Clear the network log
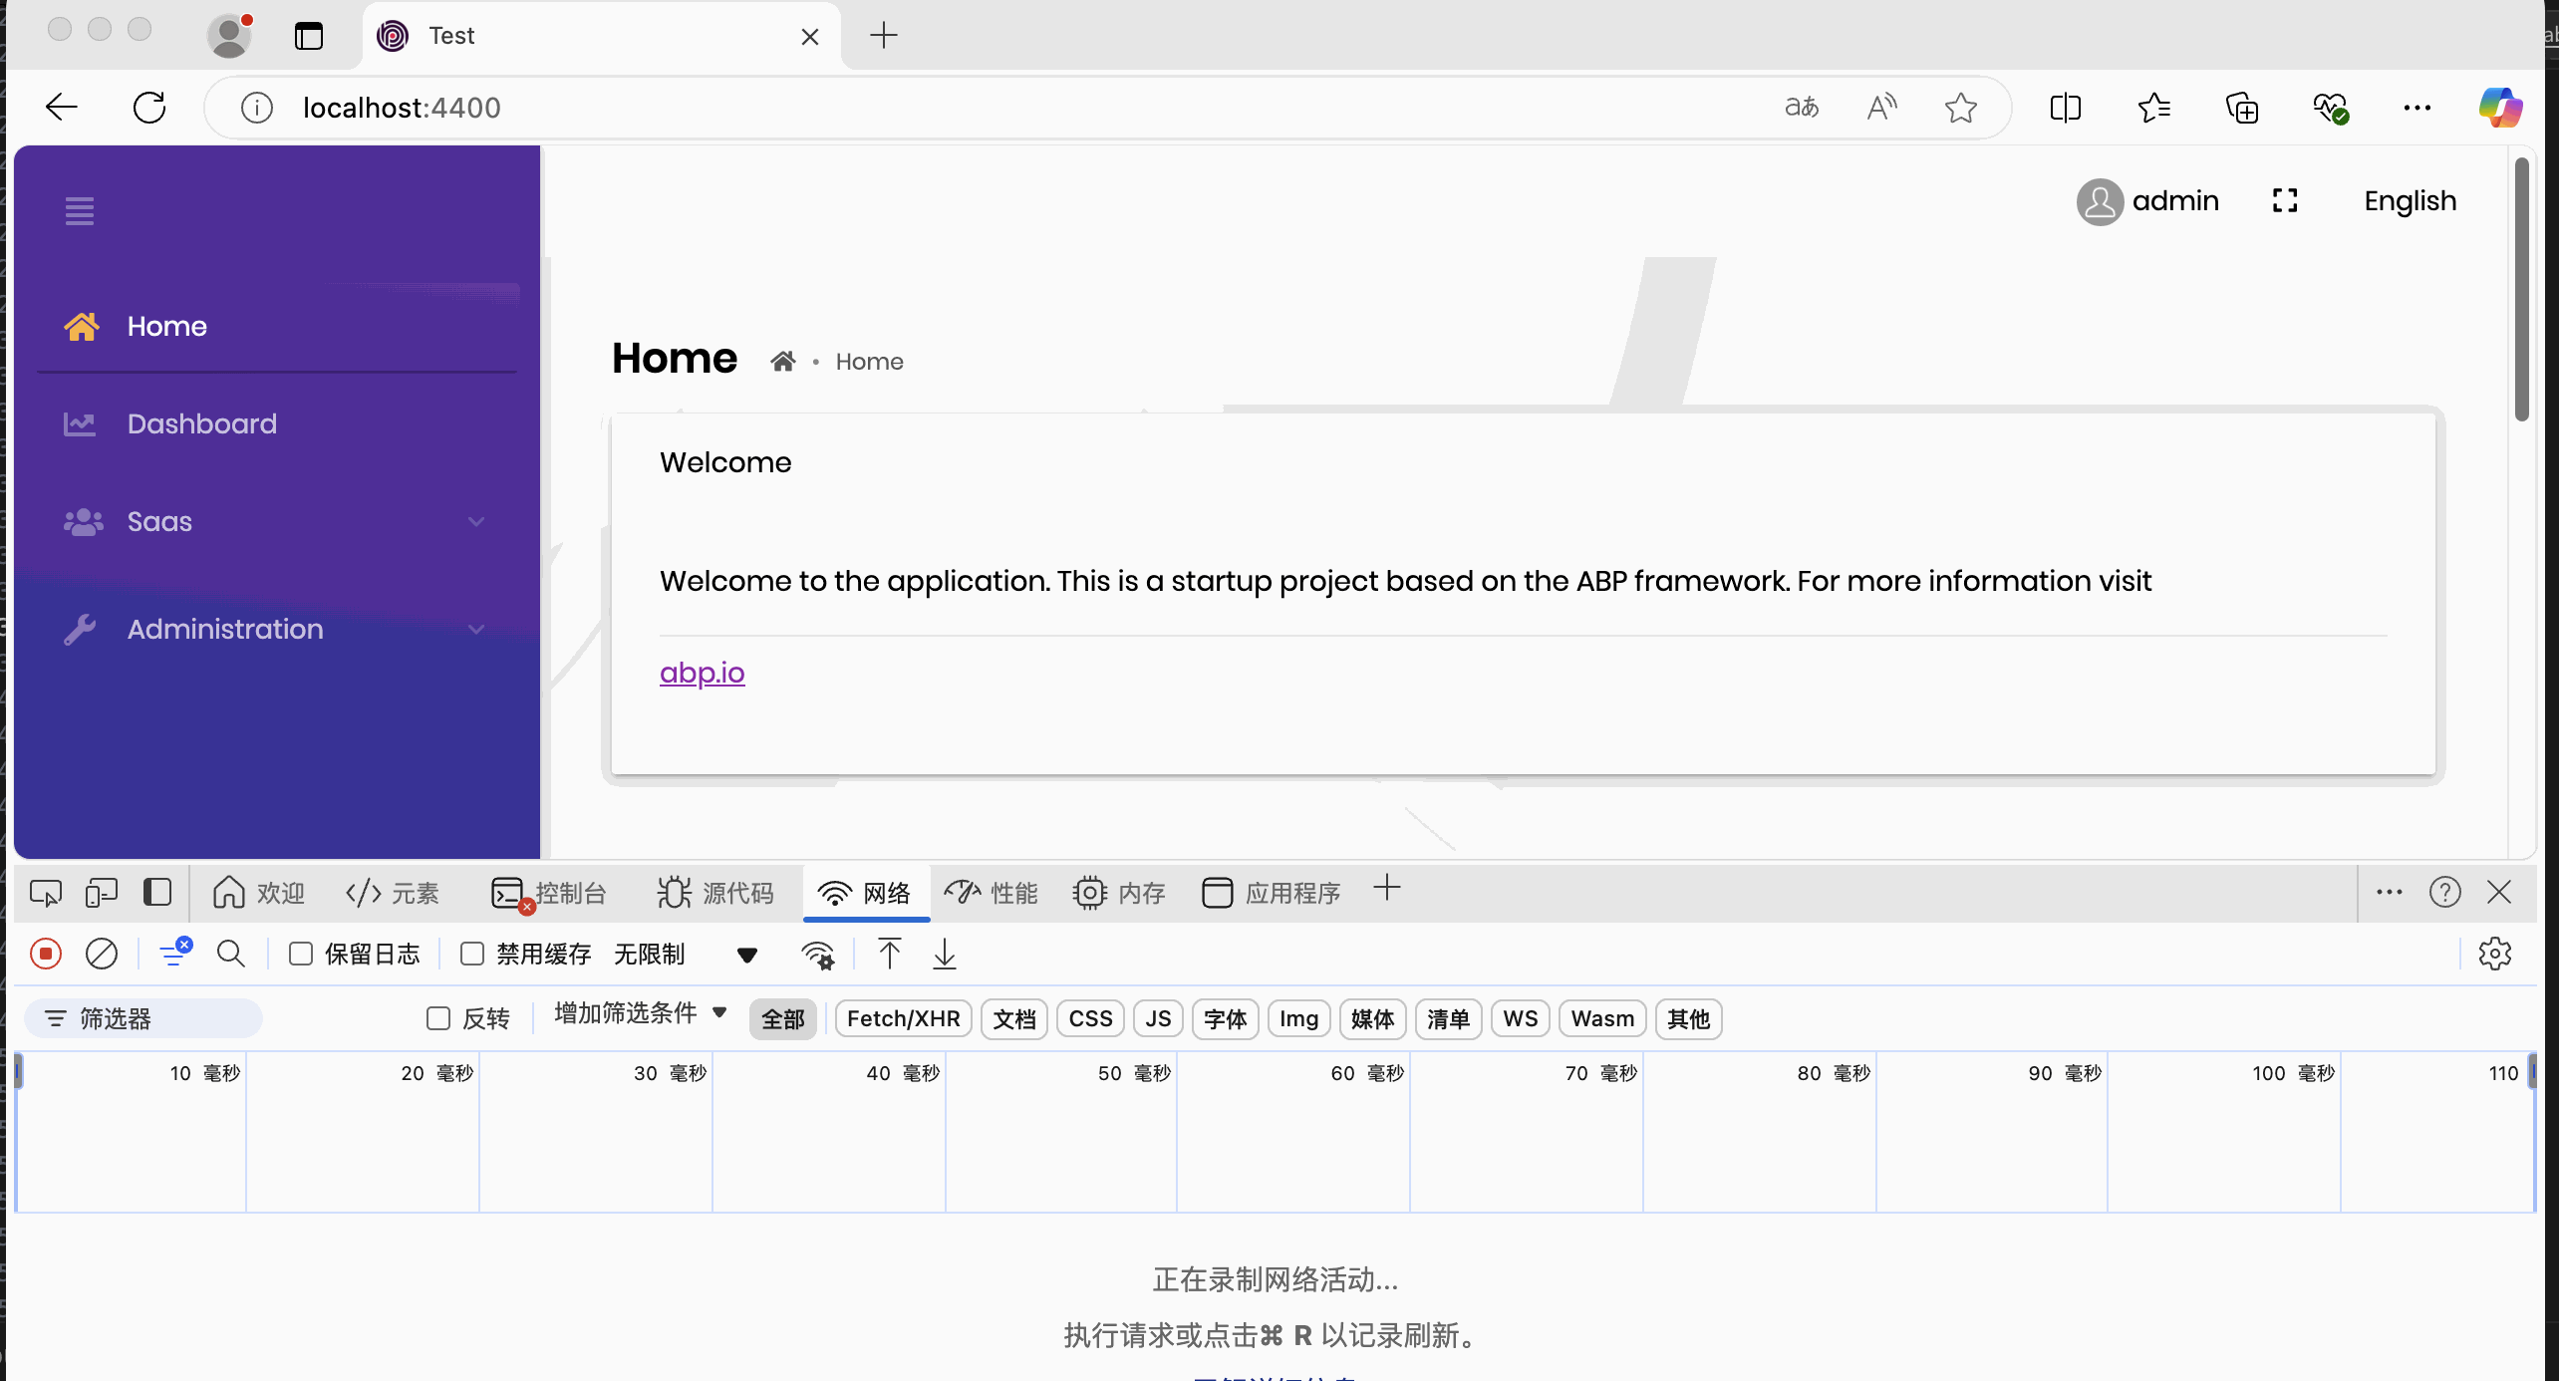The width and height of the screenshot is (2559, 1381). pyautogui.click(x=102, y=954)
